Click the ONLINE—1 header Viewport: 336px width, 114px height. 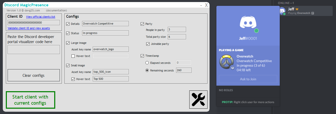coord(286,3)
